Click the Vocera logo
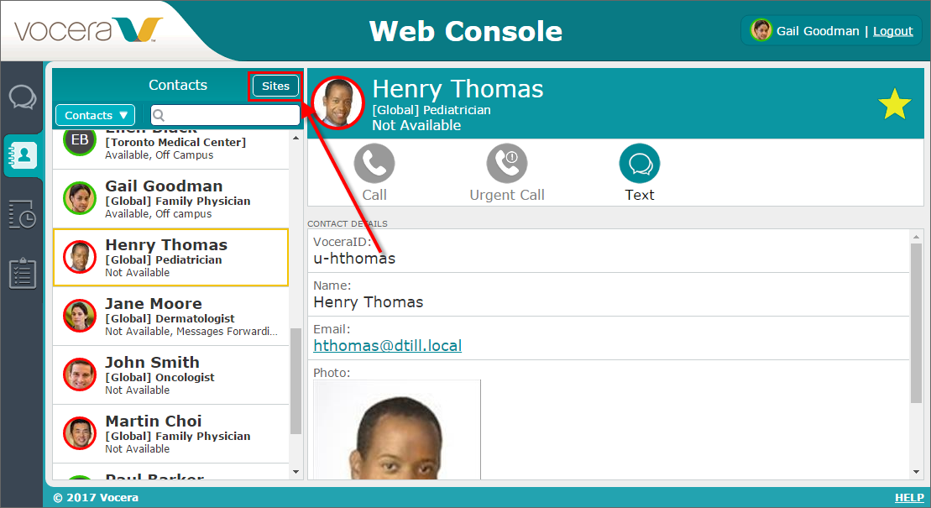931x508 pixels. click(x=88, y=29)
